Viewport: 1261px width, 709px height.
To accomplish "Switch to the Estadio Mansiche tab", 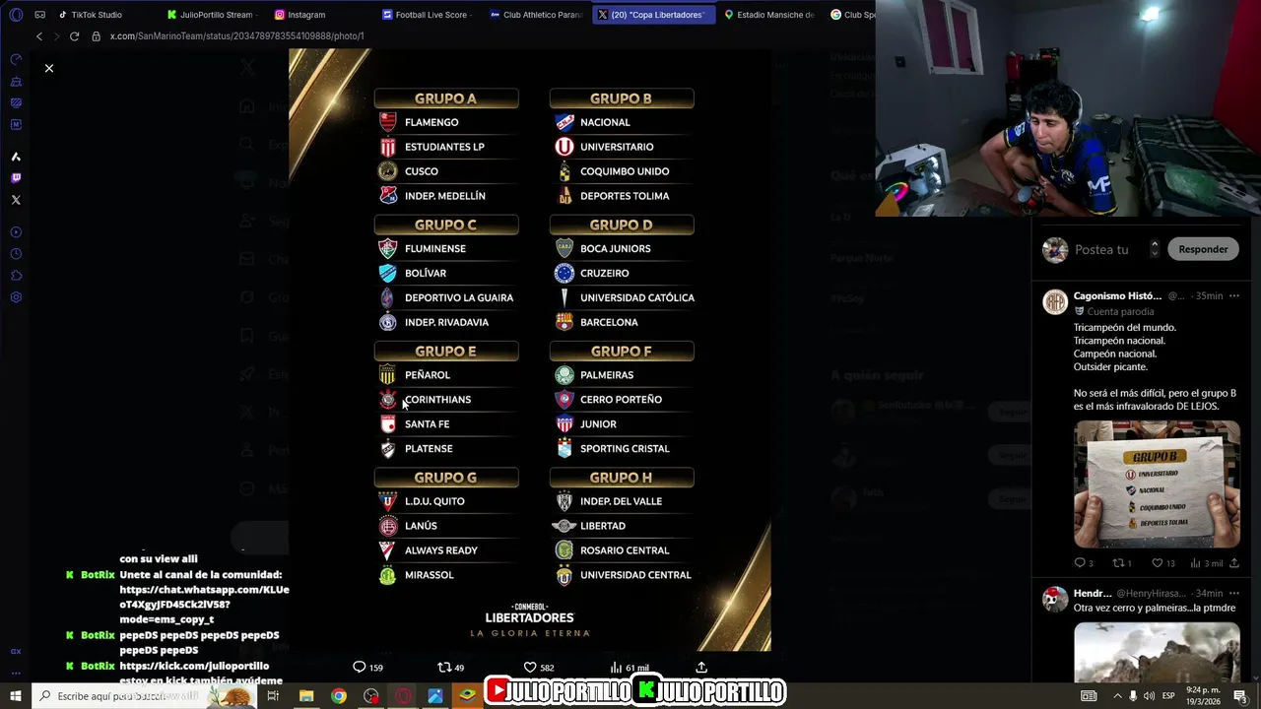I will pyautogui.click(x=769, y=15).
